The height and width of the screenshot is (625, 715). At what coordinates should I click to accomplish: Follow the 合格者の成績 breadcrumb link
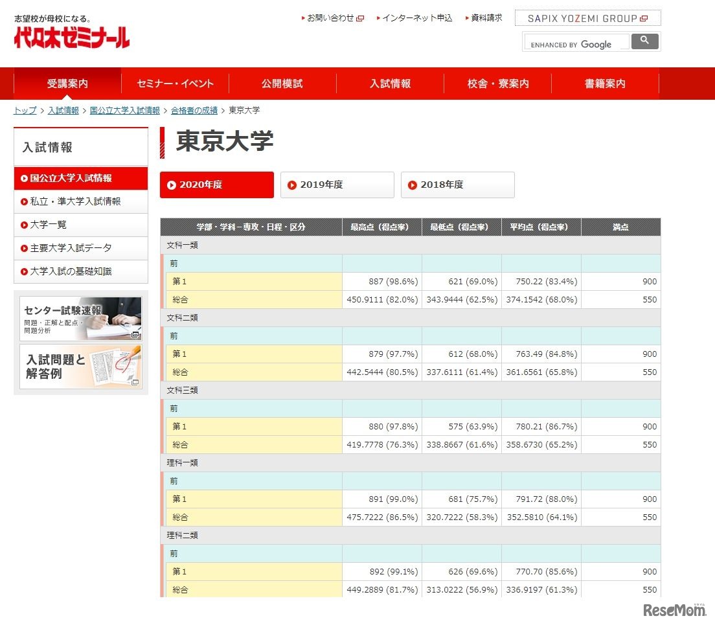click(x=194, y=110)
